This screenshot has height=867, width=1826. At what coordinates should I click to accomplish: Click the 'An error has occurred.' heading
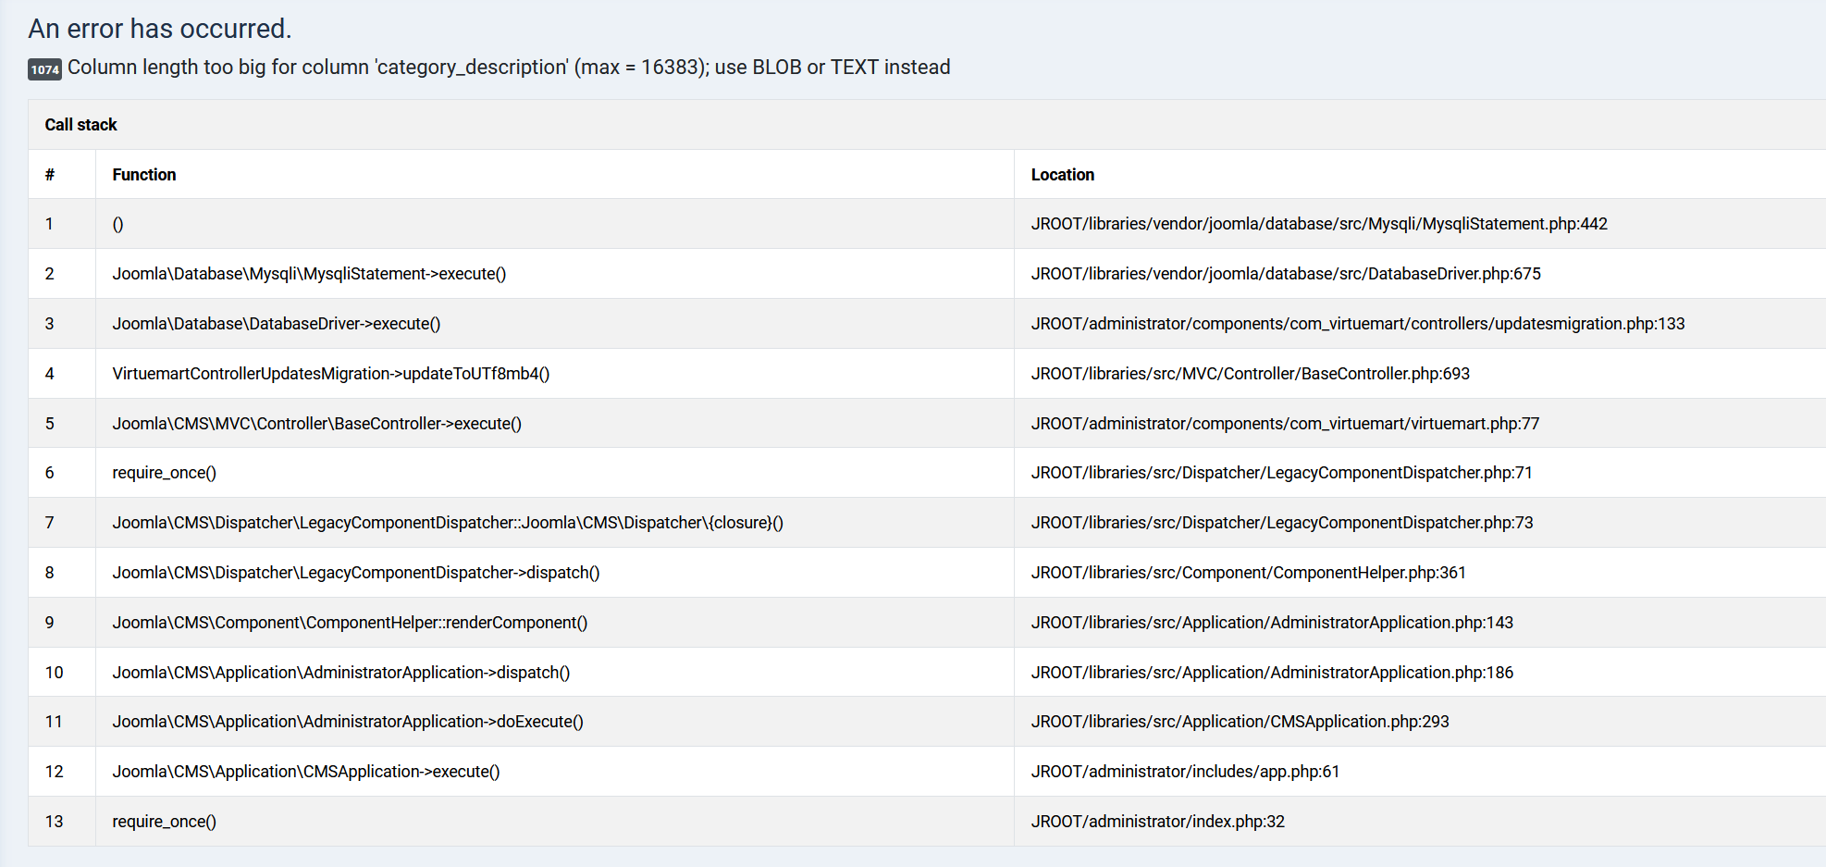[159, 29]
